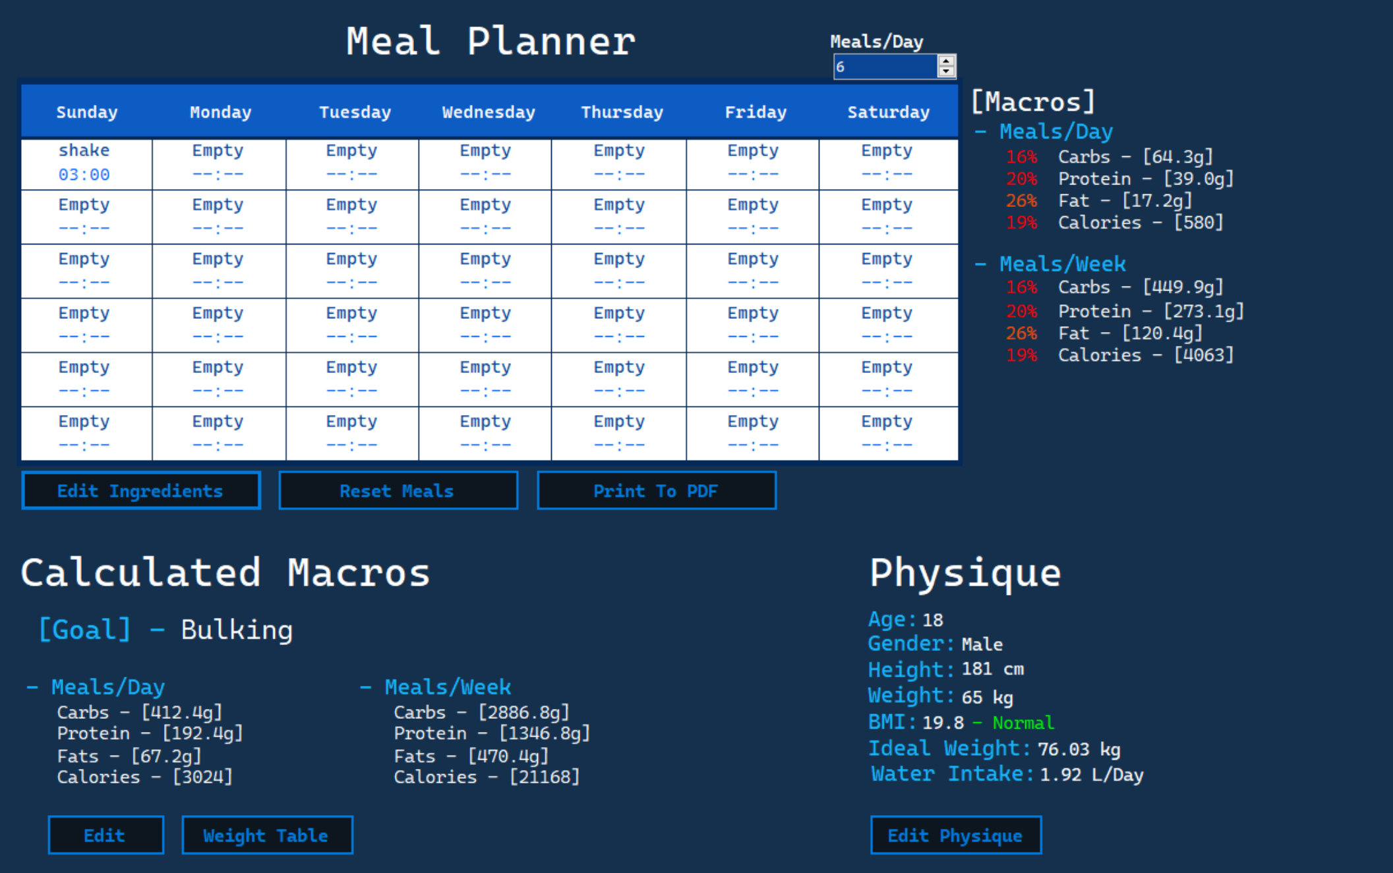Increment Meals/Day with the up arrow
This screenshot has height=873, width=1393.
pos(945,61)
